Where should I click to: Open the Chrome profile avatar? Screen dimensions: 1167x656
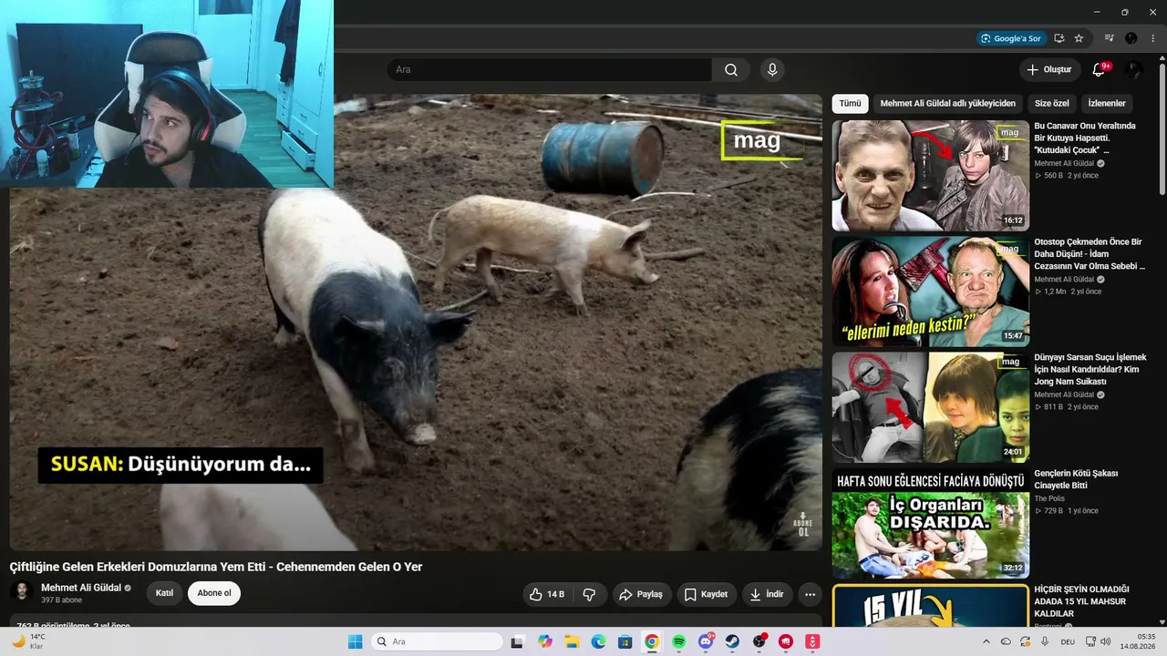pyautogui.click(x=1131, y=38)
